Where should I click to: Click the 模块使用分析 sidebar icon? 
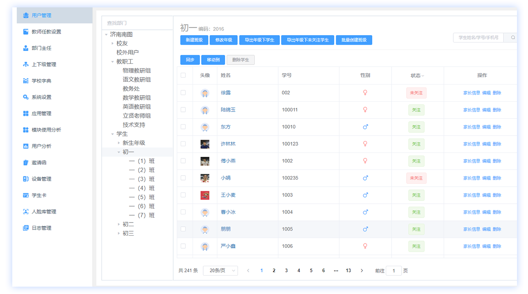click(26, 130)
